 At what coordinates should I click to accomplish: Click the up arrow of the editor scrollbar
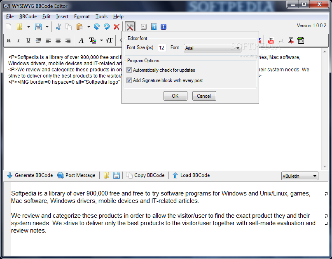(325, 52)
